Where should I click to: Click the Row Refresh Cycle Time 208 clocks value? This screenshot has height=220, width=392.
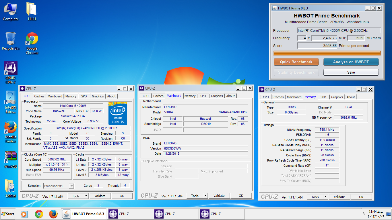coord(327,160)
